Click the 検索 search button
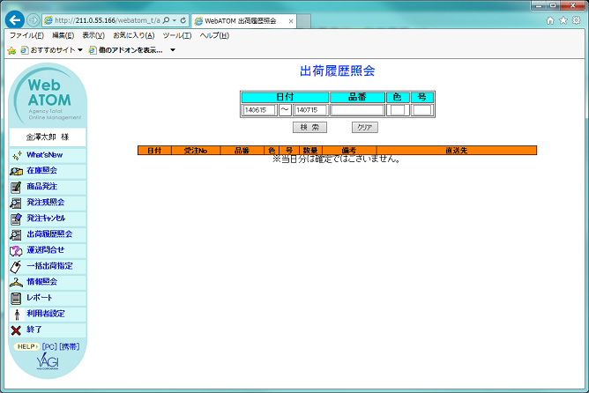 tap(309, 127)
